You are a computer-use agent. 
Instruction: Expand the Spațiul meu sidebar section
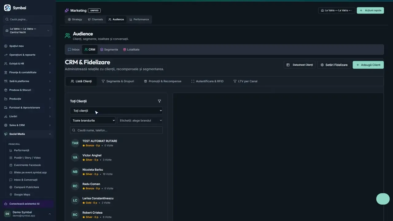pyautogui.click(x=28, y=46)
